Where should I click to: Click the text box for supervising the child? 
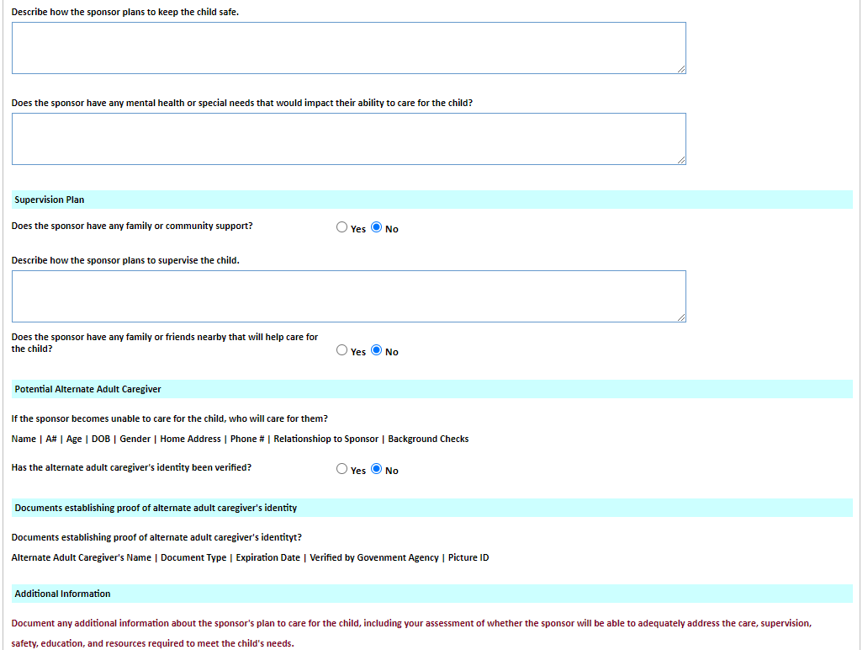click(349, 296)
